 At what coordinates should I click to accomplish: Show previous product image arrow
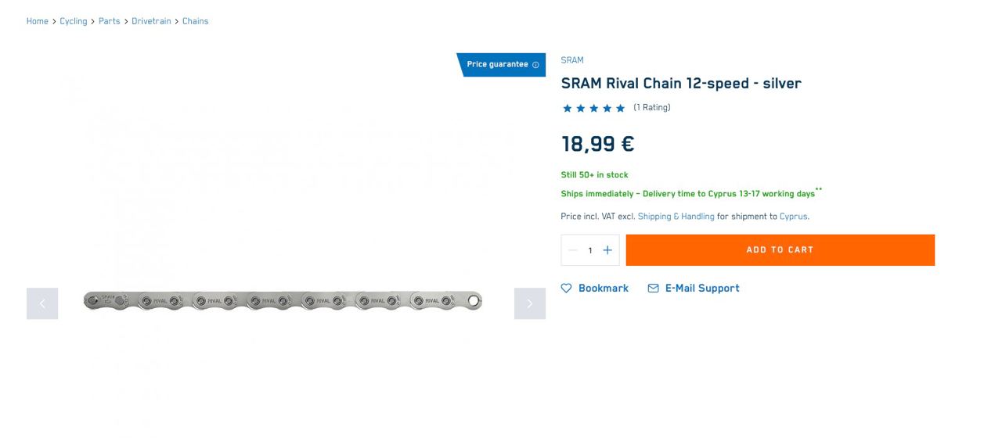[42, 303]
